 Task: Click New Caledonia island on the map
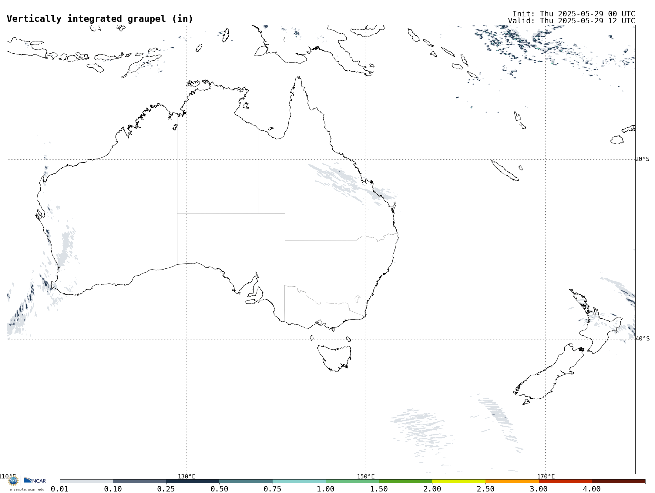[505, 171]
